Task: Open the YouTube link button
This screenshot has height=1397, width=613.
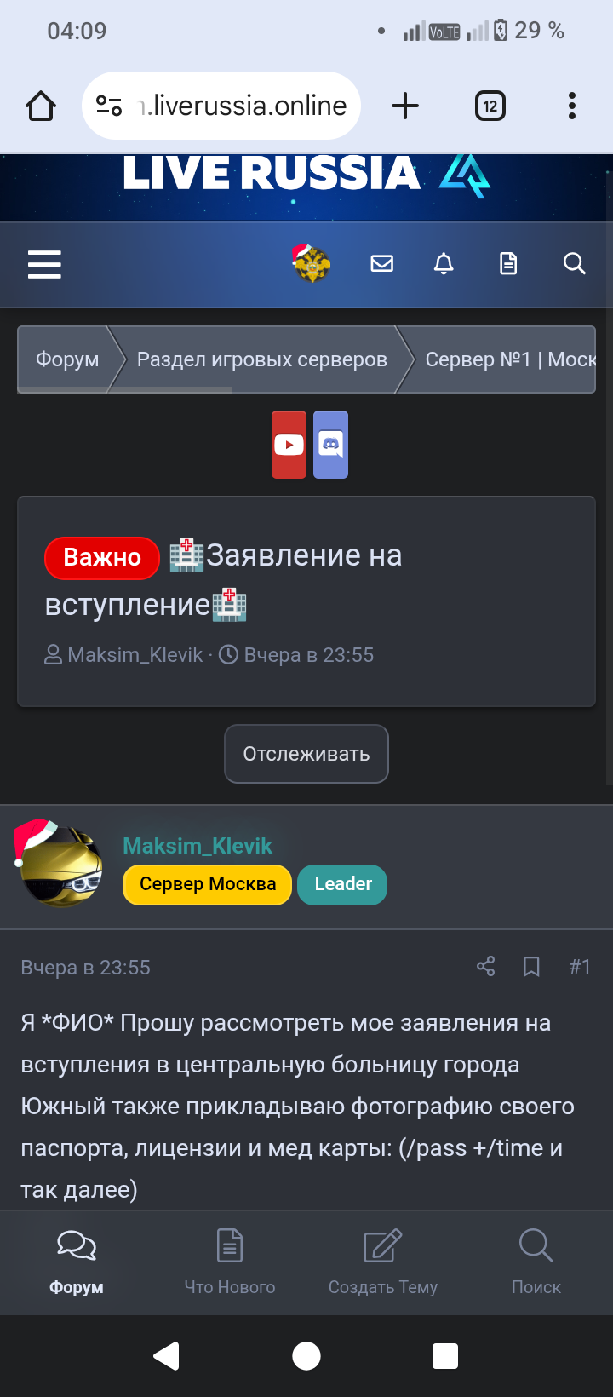Action: click(x=289, y=445)
